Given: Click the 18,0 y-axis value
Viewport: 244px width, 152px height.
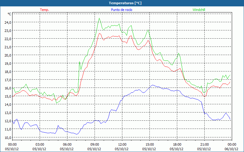Looking at the screenshot, I should [8, 72].
